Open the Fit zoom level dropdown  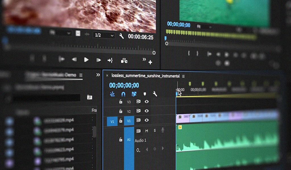204,27
